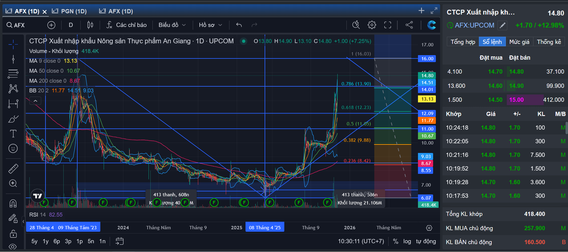Click the 15.00 sell price cell
Viewport: 568px width, 252px height.
pyautogui.click(x=516, y=100)
